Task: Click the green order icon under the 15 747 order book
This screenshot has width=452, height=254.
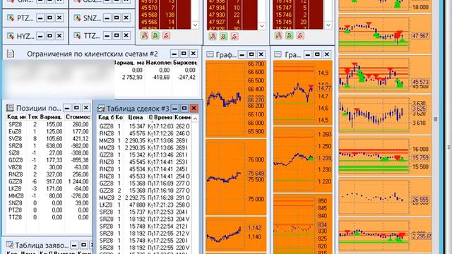Action: pyautogui.click(x=289, y=36)
